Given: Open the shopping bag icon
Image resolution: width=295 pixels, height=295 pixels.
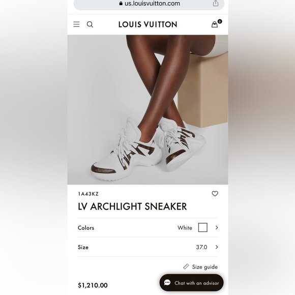Looking at the screenshot, I should (x=214, y=24).
